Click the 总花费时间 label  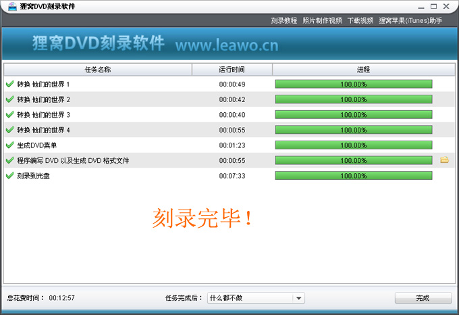click(26, 298)
